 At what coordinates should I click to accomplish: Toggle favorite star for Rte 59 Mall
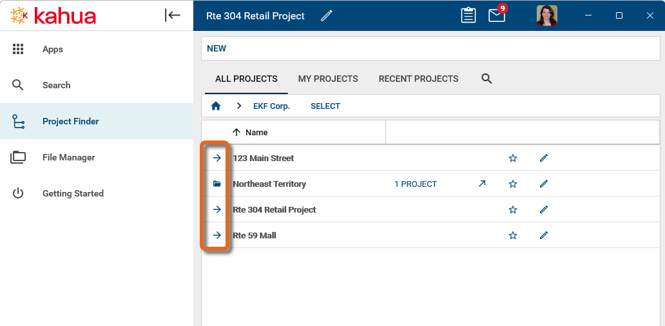(x=513, y=235)
